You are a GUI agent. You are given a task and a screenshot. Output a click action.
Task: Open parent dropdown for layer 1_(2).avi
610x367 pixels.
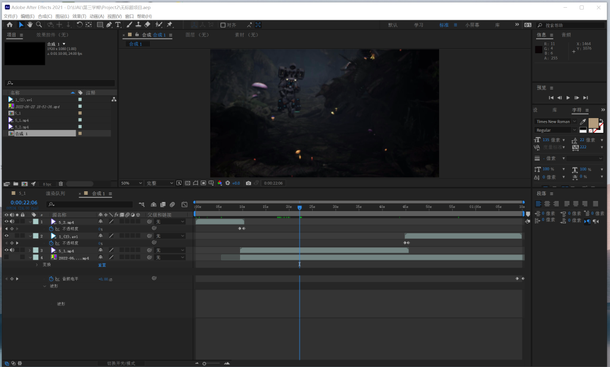click(x=170, y=236)
